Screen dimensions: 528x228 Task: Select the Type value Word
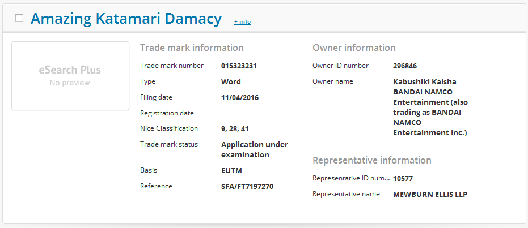(231, 81)
